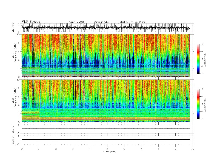Screen dimensions: 217x167
Task: Click the "-3" tick on ch.1 colorbar
Action: (202, 44)
